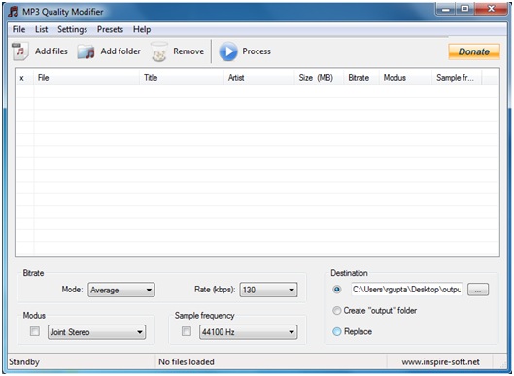514x376 pixels.
Task: Click the Add files music document icon
Action: tap(20, 51)
